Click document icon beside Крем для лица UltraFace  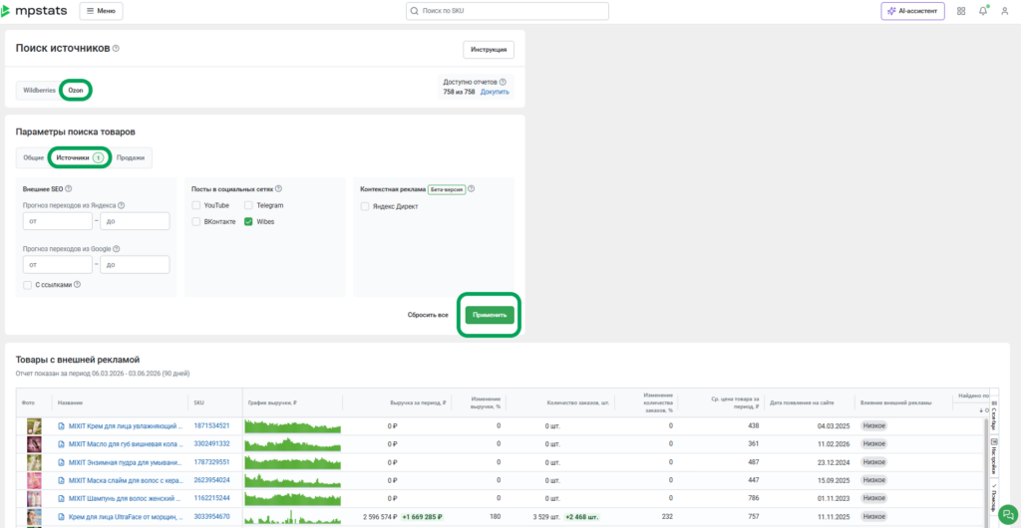[x=62, y=517]
